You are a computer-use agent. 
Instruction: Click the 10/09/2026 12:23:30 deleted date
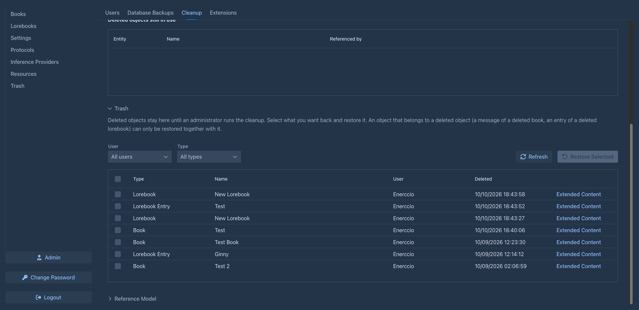point(500,242)
